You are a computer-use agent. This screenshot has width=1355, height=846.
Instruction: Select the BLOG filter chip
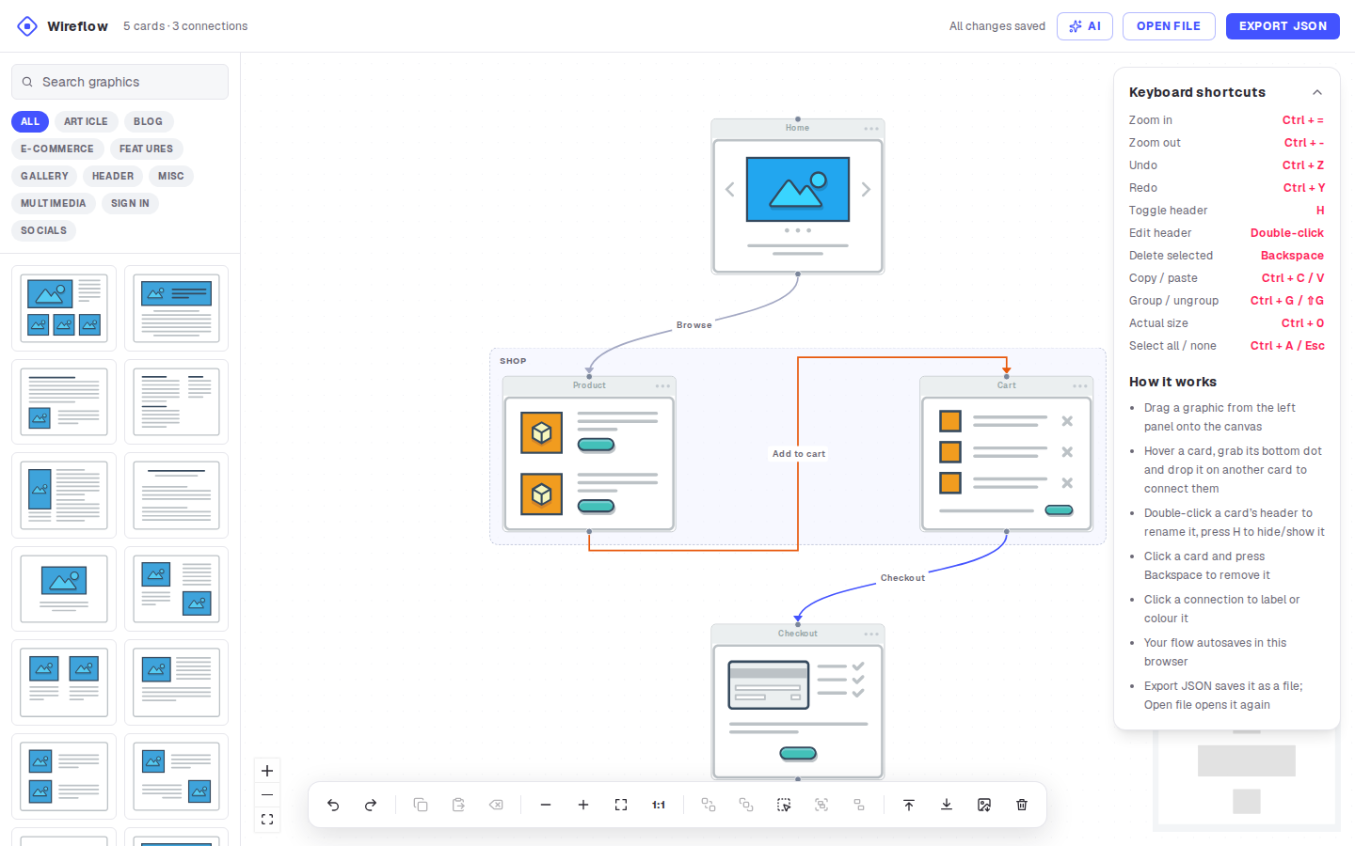(x=148, y=121)
